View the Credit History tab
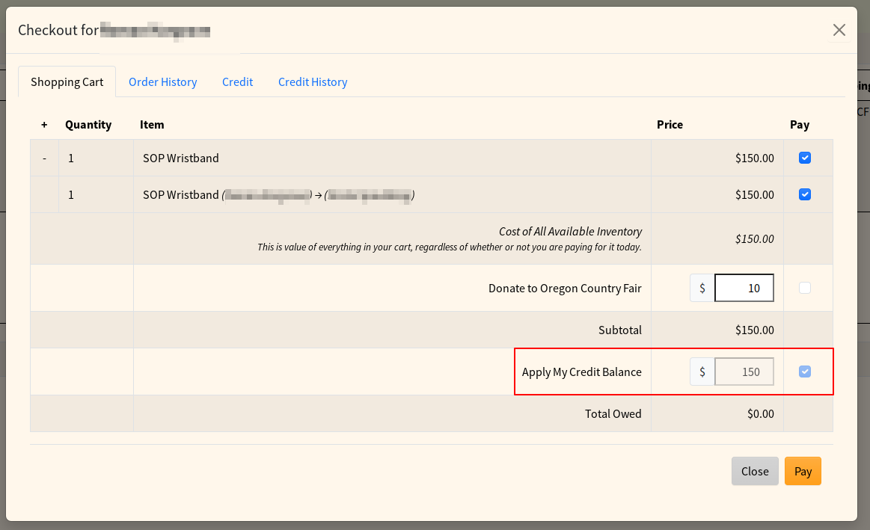The image size is (870, 530). click(313, 82)
